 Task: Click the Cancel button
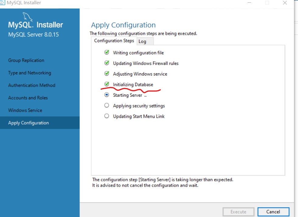(273, 212)
